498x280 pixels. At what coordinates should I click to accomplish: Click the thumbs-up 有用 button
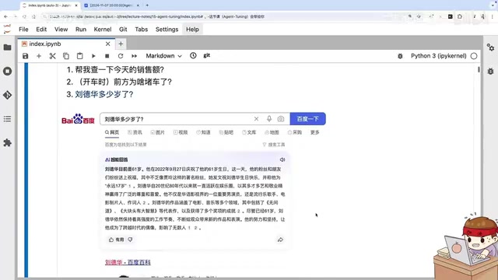click(x=116, y=240)
